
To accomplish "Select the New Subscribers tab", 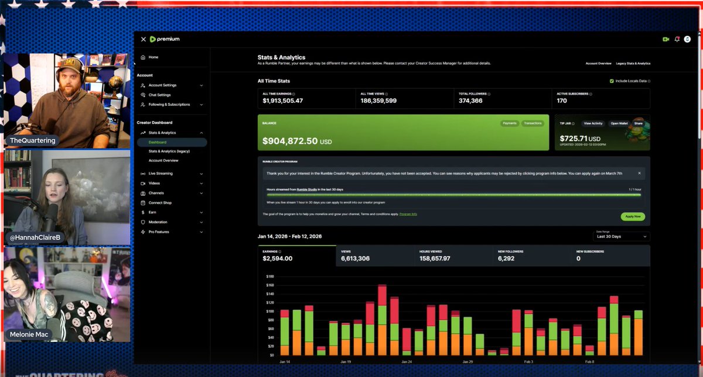I will pos(611,255).
